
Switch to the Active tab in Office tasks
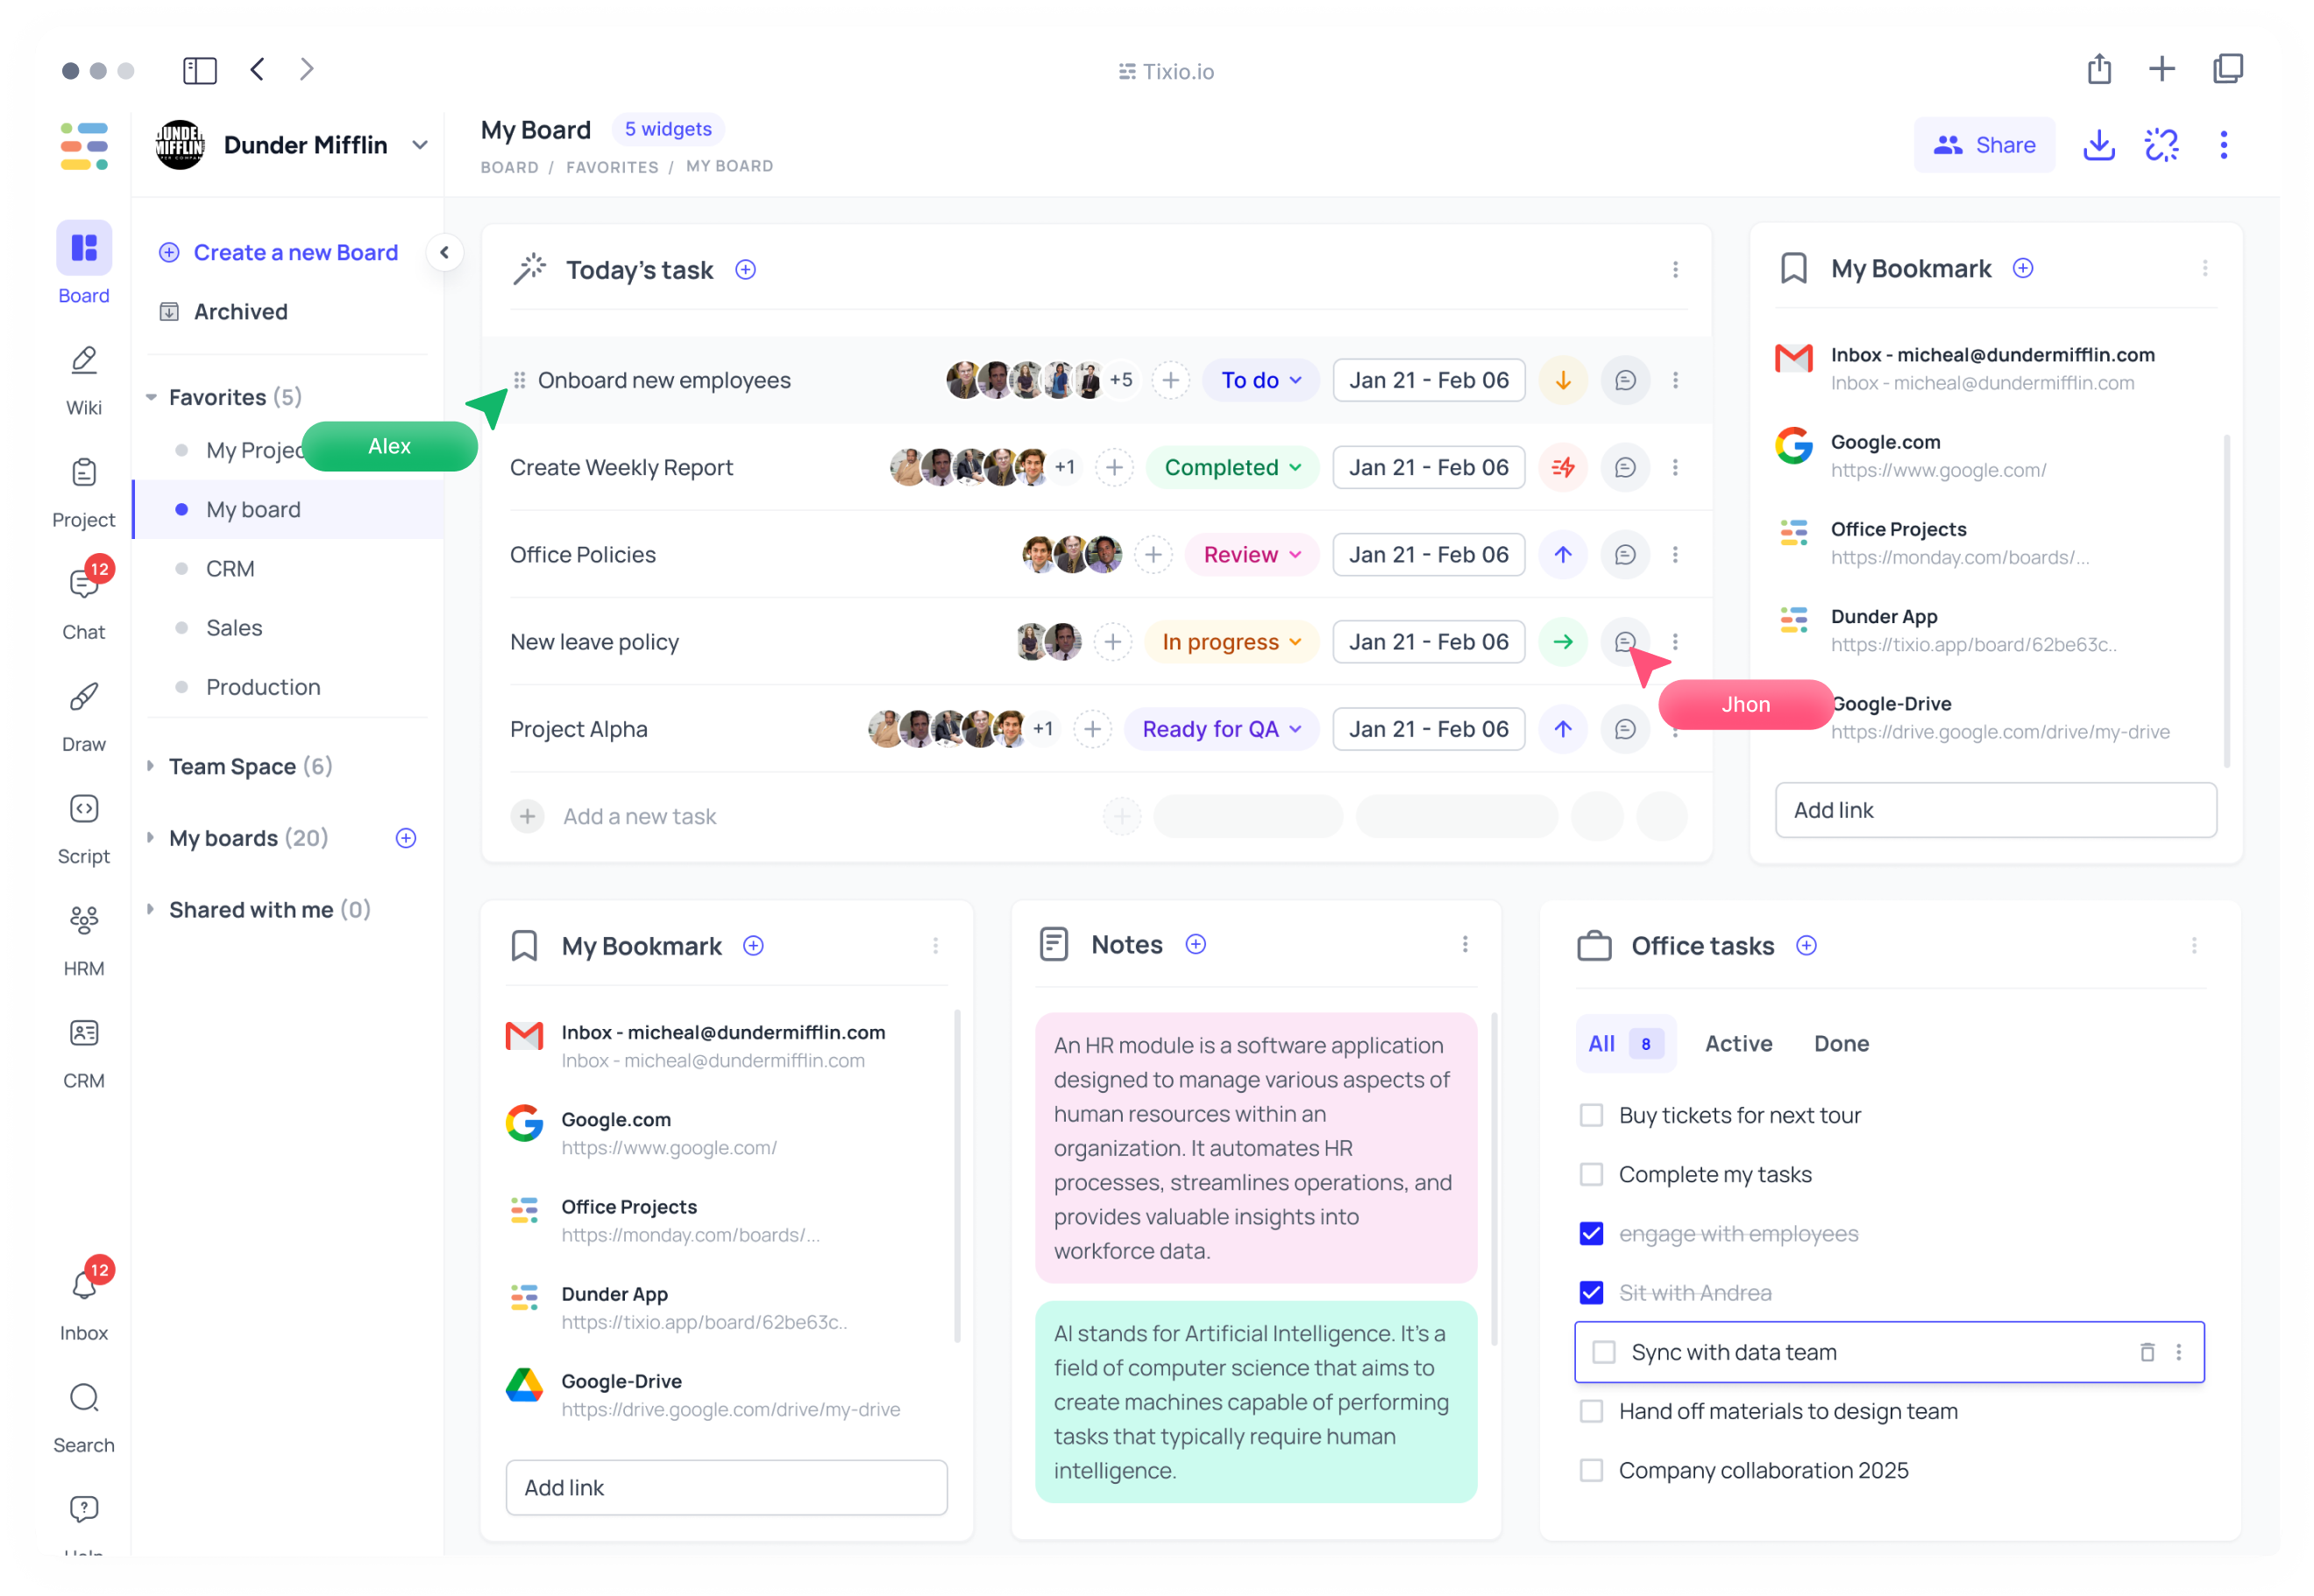coord(1738,1043)
